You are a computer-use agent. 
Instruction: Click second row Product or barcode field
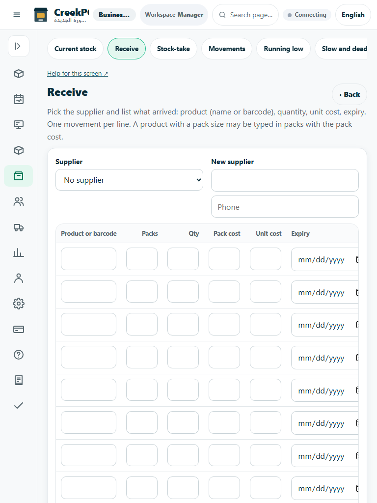(88, 292)
